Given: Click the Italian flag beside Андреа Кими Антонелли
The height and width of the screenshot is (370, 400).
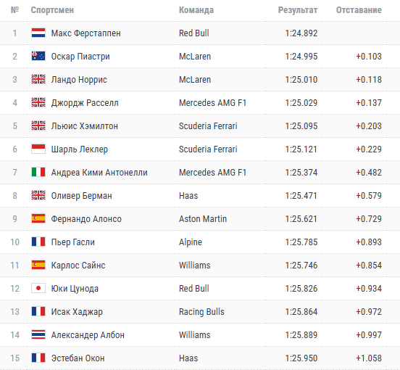Looking at the screenshot, I should [38, 173].
